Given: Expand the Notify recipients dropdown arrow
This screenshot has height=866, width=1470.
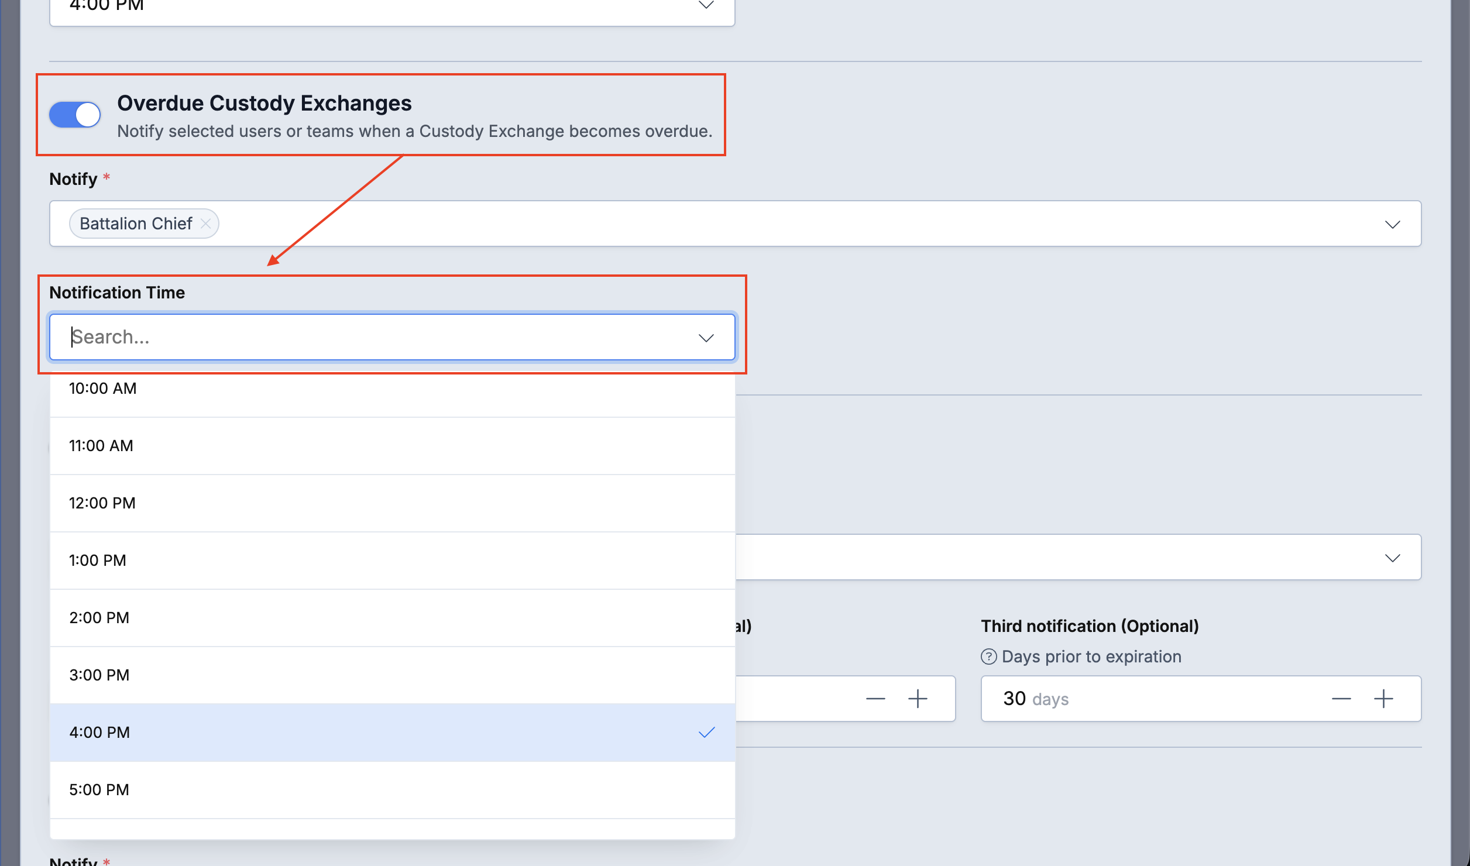Looking at the screenshot, I should coord(1392,224).
